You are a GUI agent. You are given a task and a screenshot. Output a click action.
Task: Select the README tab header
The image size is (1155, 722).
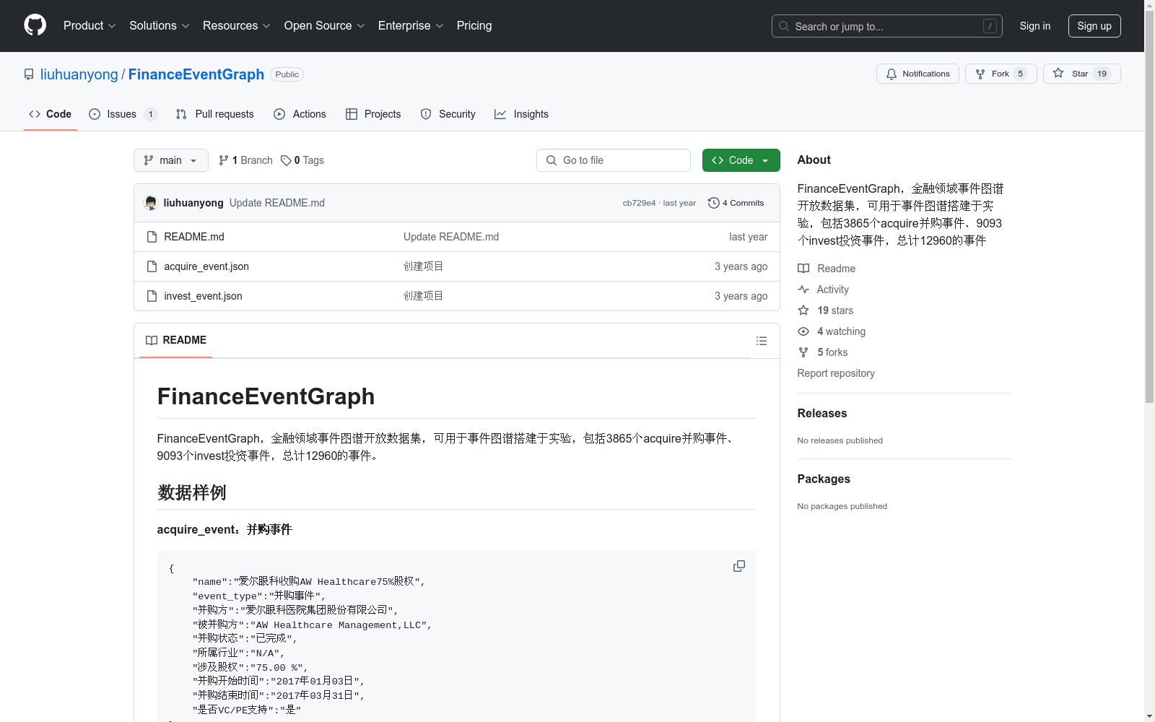[x=176, y=340]
